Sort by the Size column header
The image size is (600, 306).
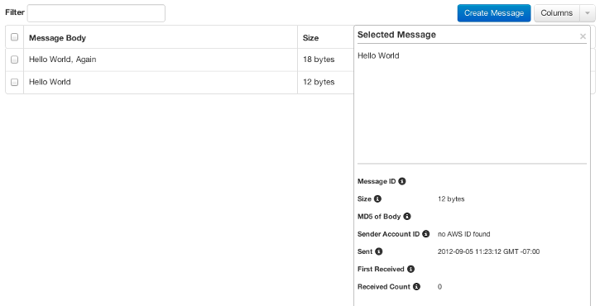[310, 38]
